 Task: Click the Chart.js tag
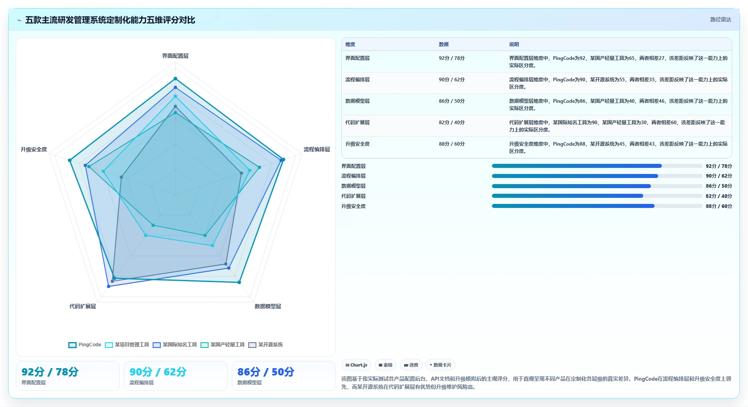click(x=356, y=365)
